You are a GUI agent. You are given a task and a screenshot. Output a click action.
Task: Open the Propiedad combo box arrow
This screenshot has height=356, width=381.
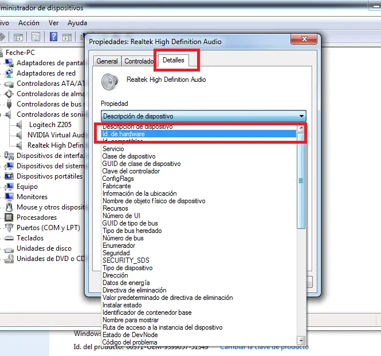tap(301, 116)
